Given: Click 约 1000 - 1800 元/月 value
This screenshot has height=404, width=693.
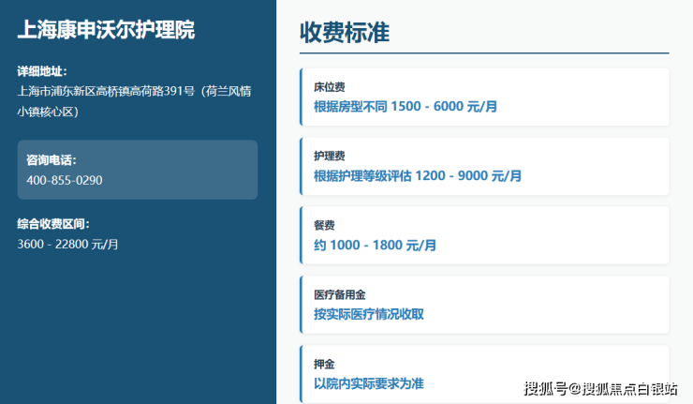Looking at the screenshot, I should pos(375,246).
